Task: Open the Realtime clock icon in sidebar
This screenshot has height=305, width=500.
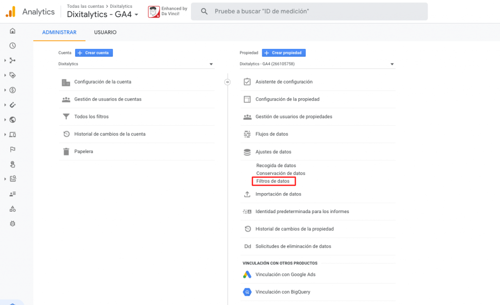Action: pos(13,45)
